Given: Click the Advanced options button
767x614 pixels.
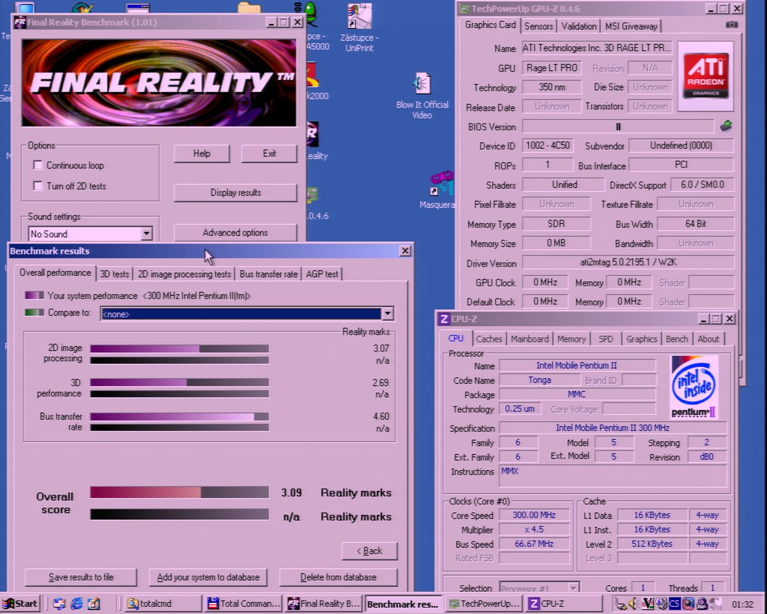Looking at the screenshot, I should click(235, 233).
